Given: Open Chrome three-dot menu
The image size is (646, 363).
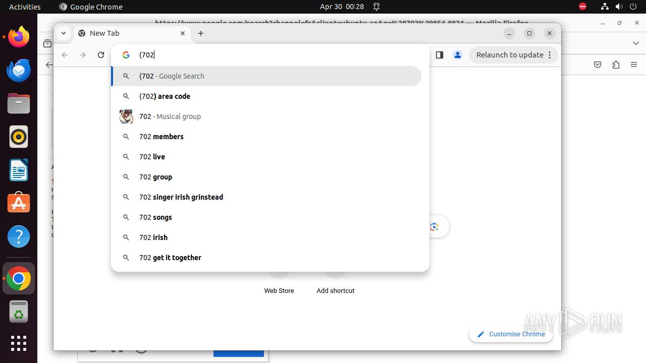Looking at the screenshot, I should [550, 55].
